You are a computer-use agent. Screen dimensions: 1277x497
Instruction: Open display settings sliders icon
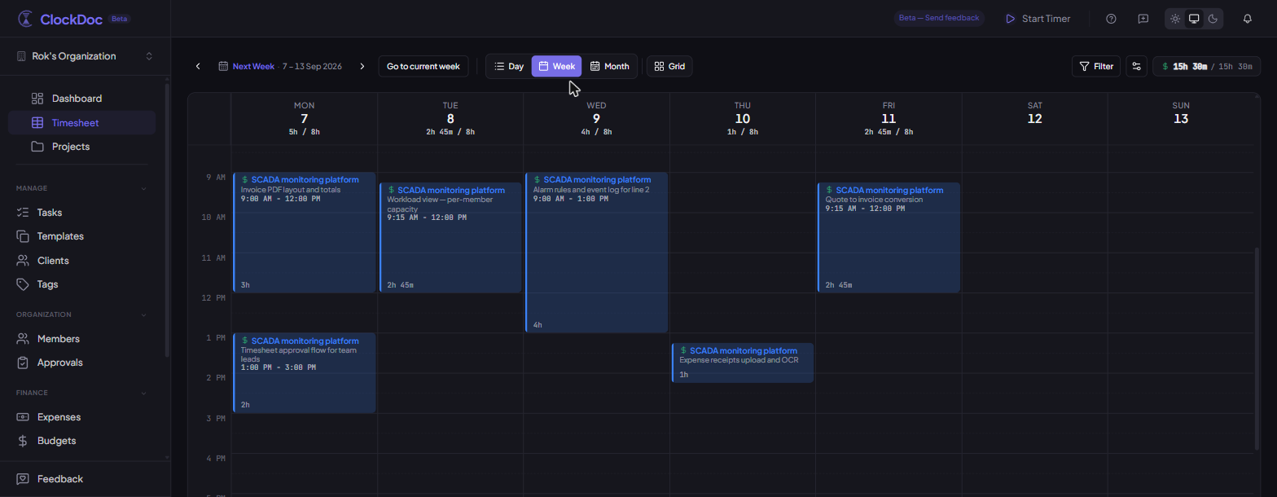(x=1136, y=66)
